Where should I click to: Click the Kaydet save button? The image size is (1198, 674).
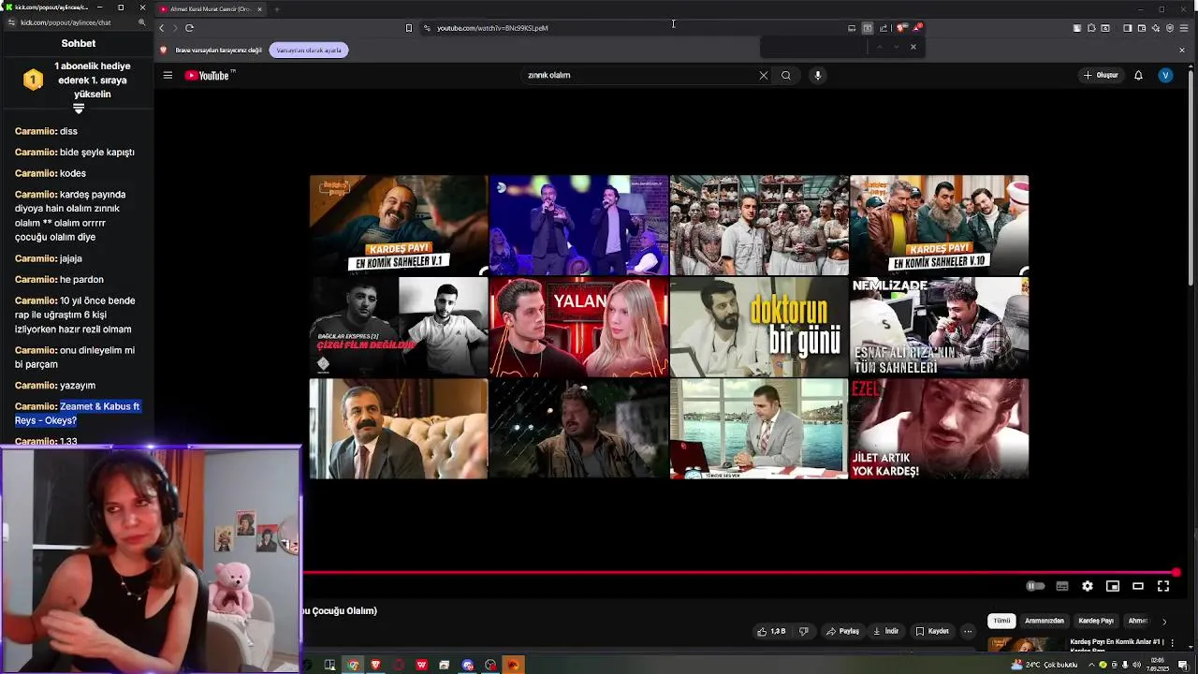coord(932,631)
